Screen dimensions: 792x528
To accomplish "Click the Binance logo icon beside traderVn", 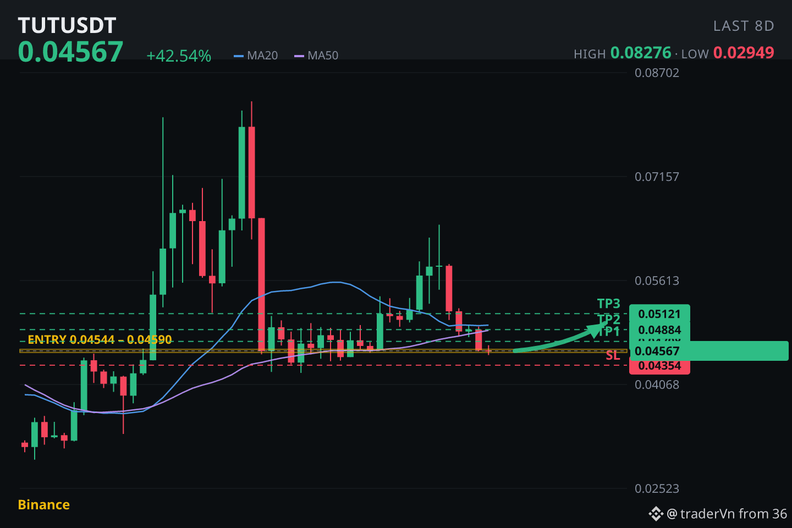I will [656, 514].
